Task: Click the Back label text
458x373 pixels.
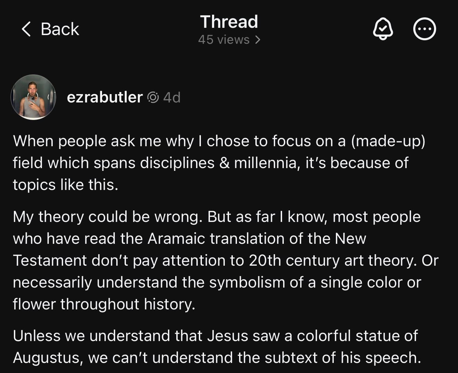Action: pos(60,29)
